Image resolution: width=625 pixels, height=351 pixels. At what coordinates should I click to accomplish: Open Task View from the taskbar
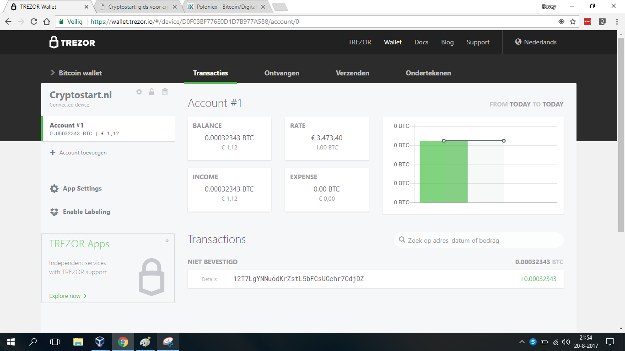55,342
